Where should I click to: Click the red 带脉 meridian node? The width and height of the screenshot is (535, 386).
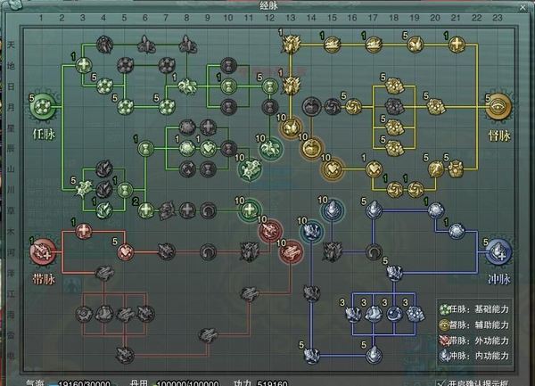(40, 252)
